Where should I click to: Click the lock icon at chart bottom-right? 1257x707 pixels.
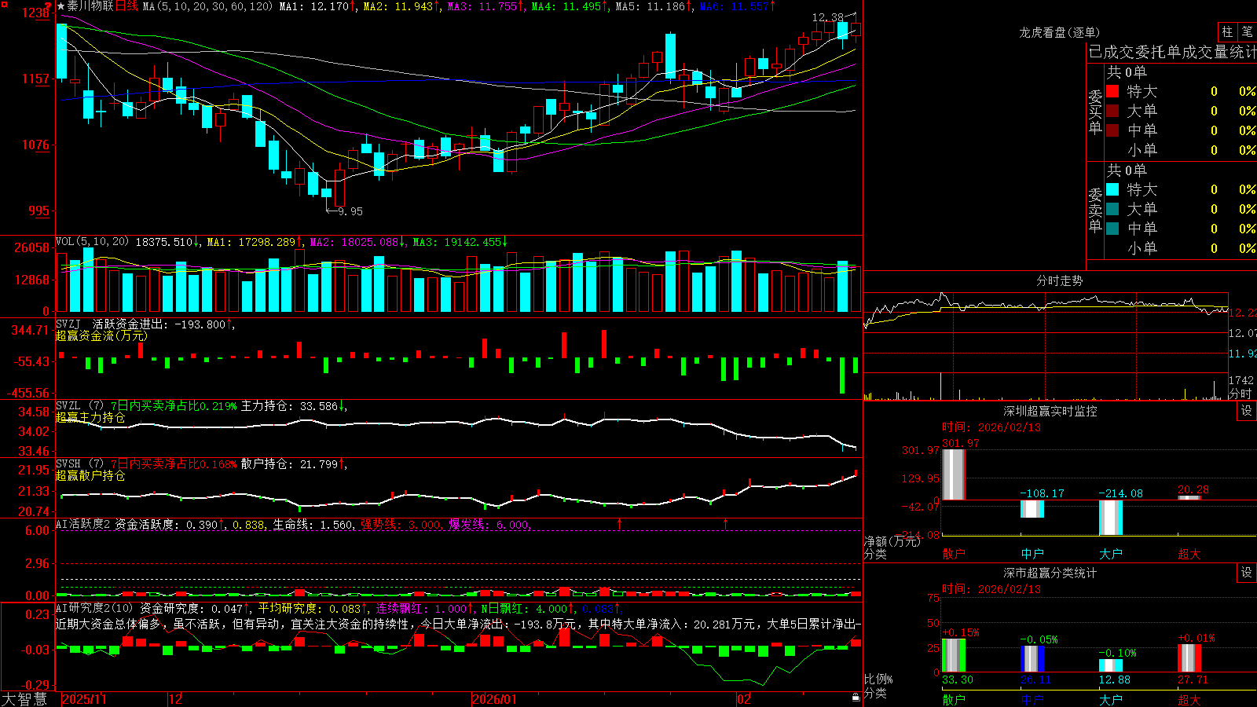(856, 698)
